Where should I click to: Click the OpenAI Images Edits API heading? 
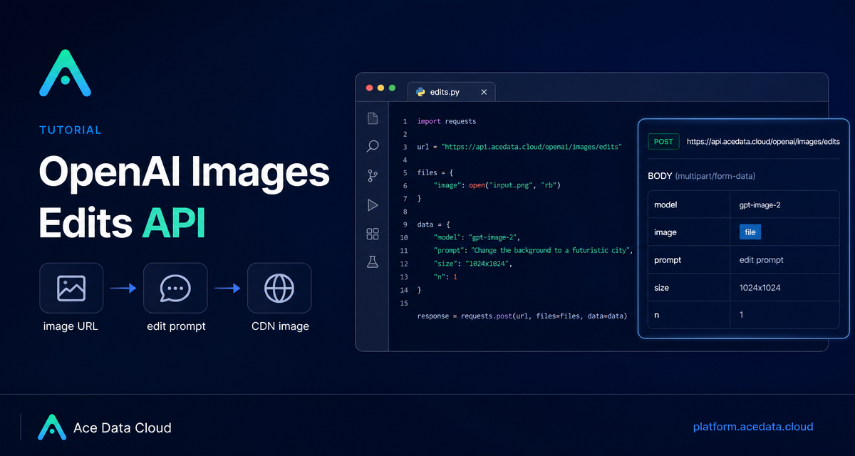tap(184, 199)
